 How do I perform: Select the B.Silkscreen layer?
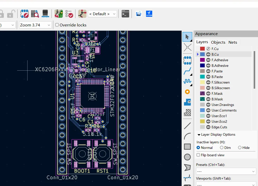pos(221,88)
